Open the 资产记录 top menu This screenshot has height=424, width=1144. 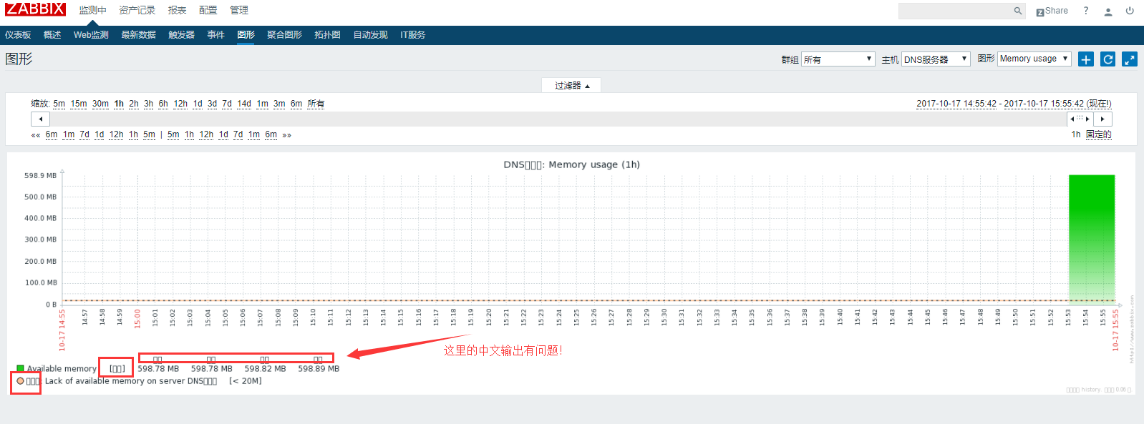pos(137,10)
